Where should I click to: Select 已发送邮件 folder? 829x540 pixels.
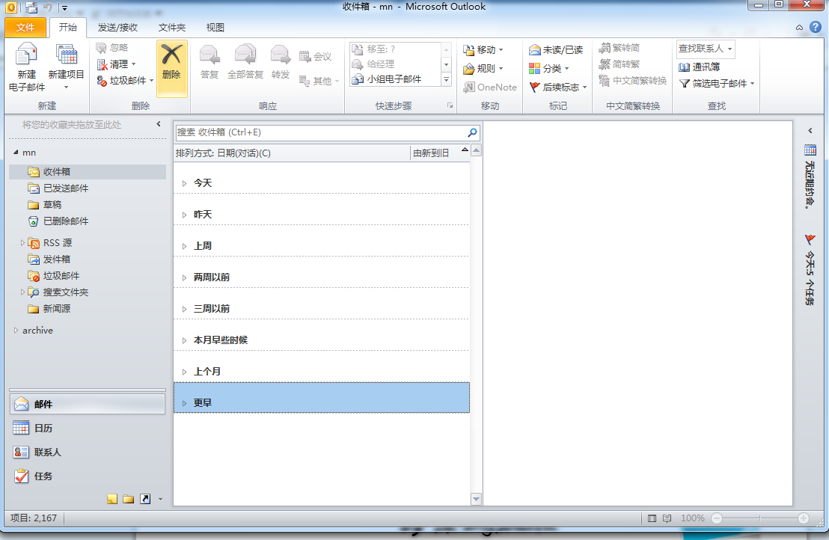[x=66, y=188]
